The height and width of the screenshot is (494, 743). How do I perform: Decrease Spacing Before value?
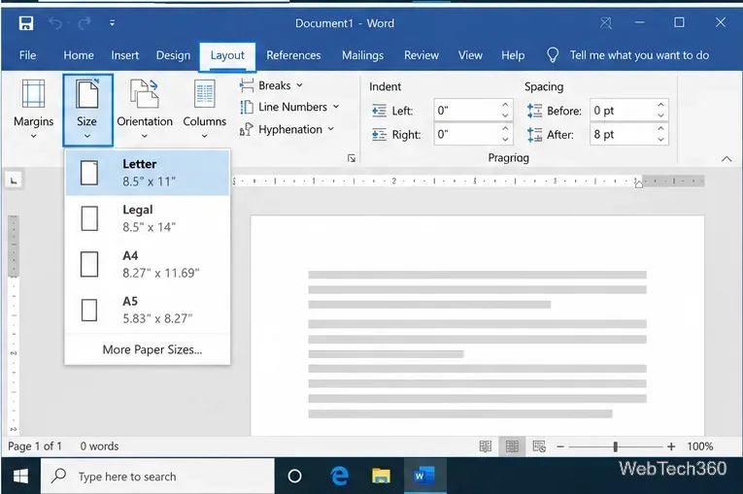pos(661,115)
